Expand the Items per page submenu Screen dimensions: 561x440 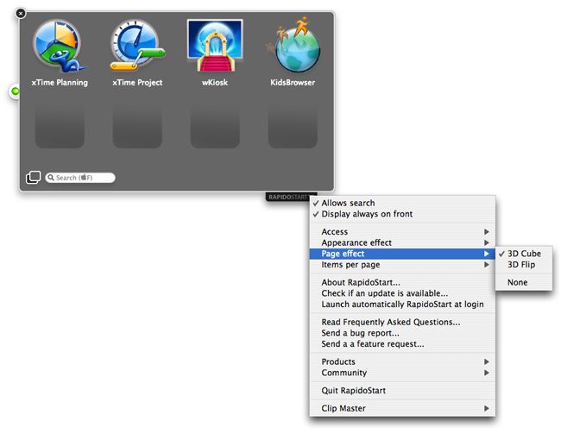click(402, 265)
